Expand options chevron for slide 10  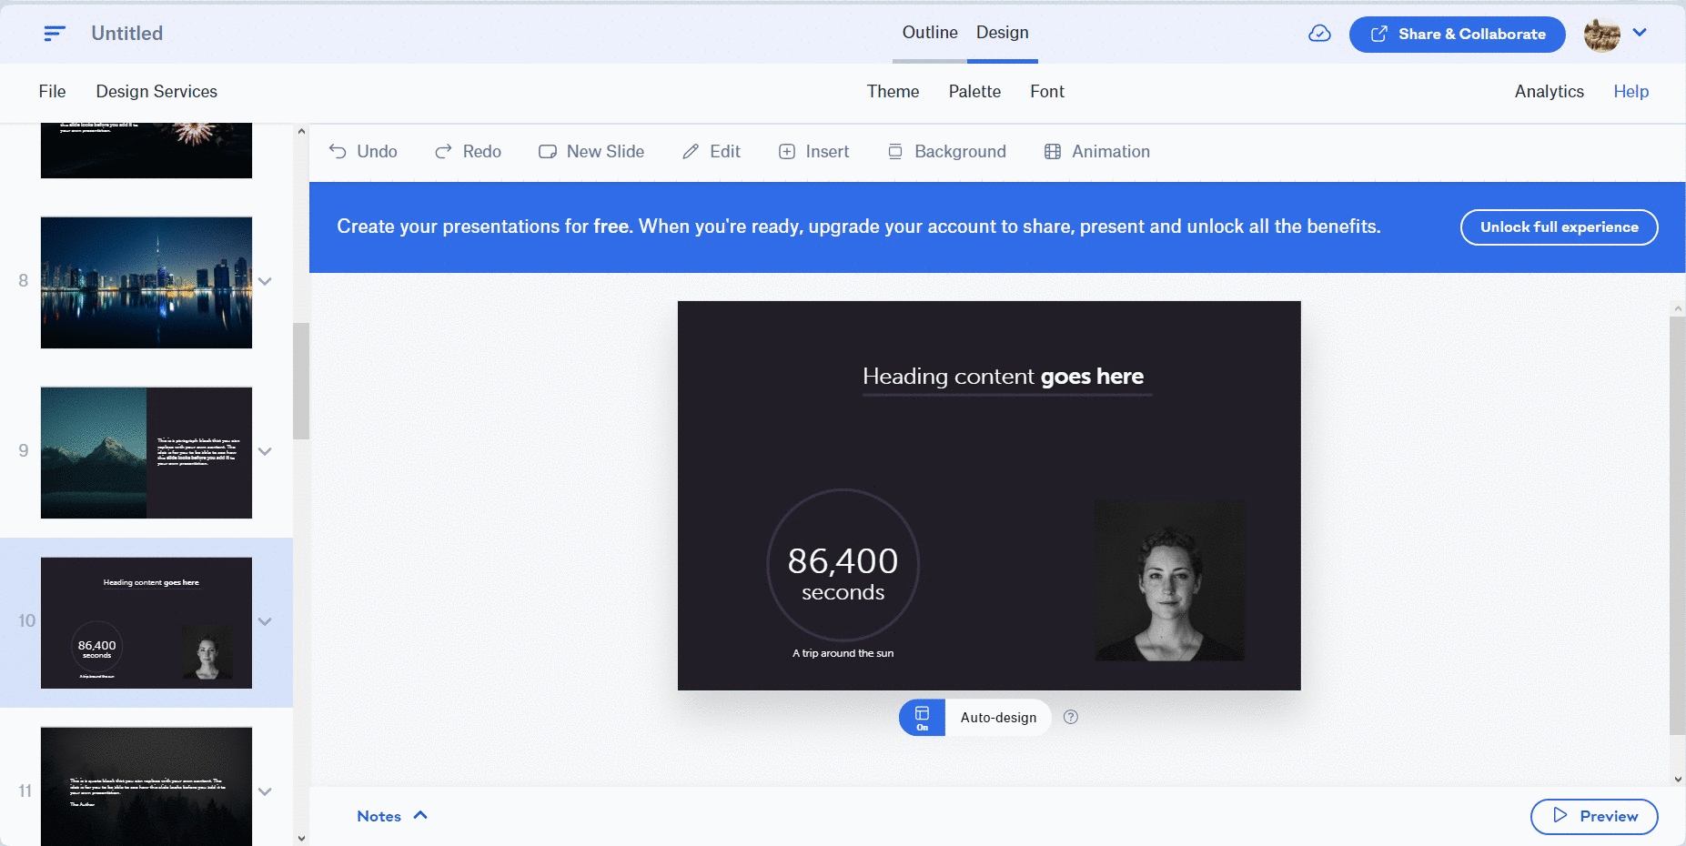click(x=265, y=621)
